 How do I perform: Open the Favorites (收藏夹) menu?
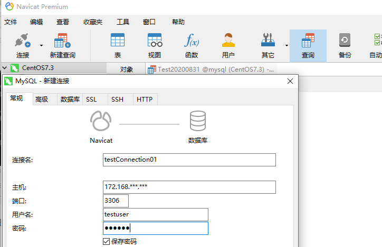(x=93, y=22)
